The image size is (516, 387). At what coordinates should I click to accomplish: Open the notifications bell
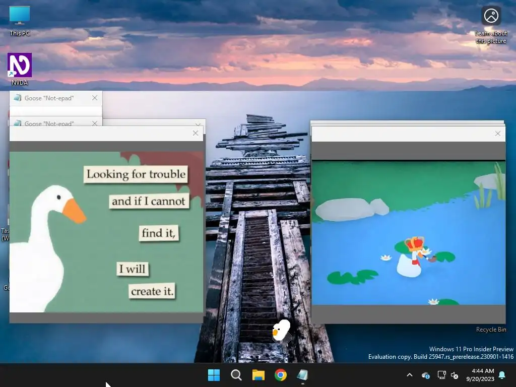(502, 375)
